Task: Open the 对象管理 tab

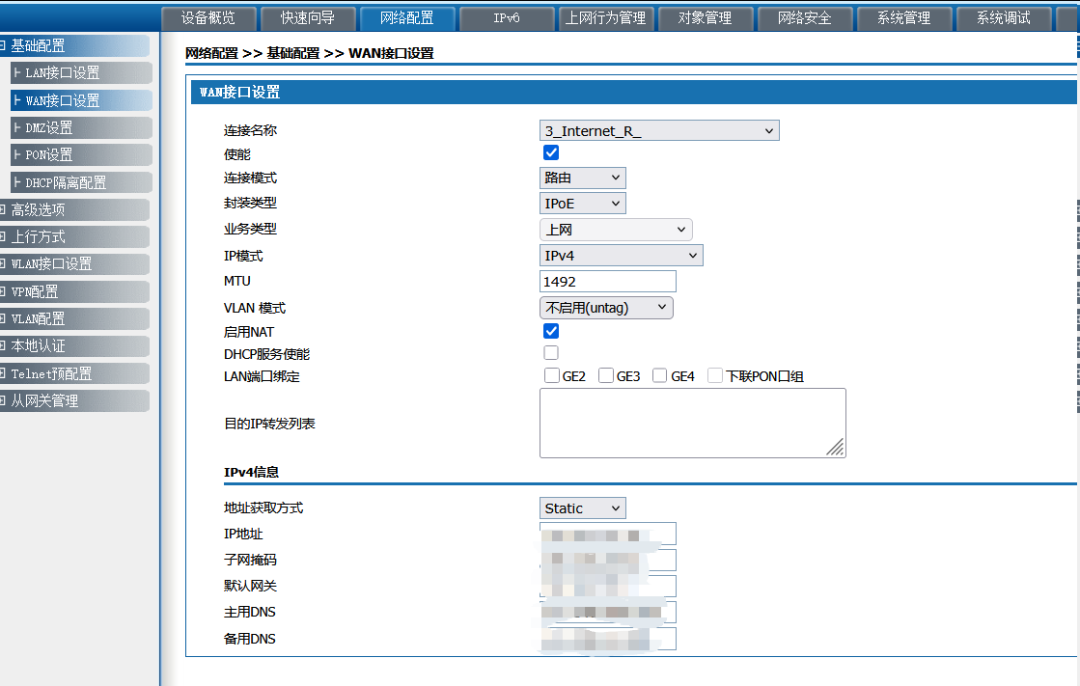Action: 705,18
